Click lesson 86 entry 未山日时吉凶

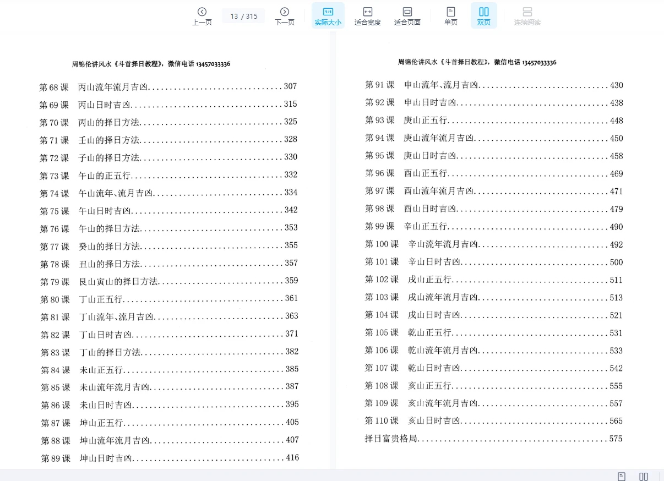170,405
